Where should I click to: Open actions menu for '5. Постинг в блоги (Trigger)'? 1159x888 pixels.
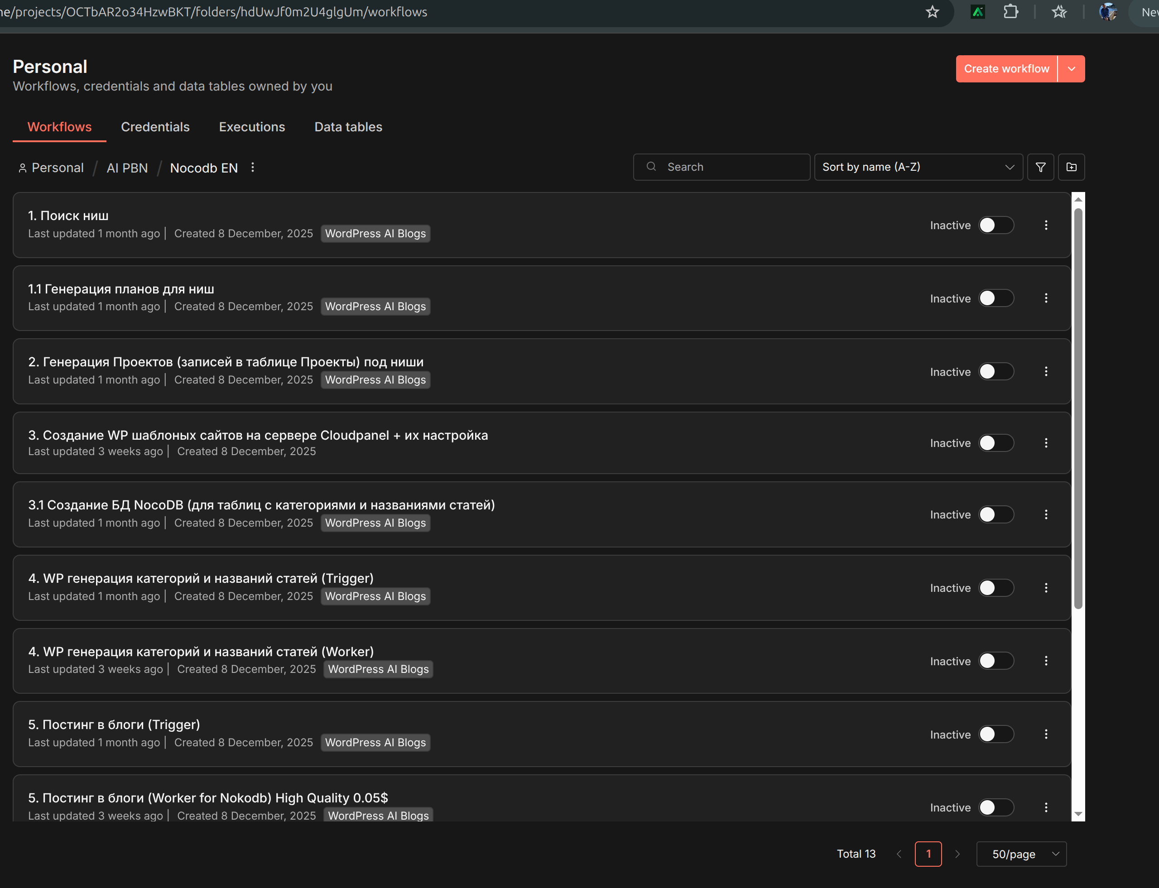[x=1046, y=734]
